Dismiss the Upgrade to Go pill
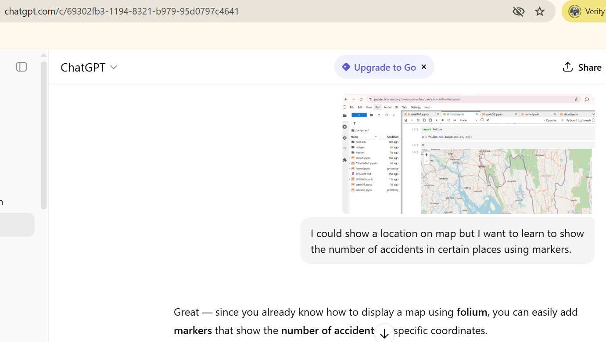606x342 pixels. click(x=424, y=67)
